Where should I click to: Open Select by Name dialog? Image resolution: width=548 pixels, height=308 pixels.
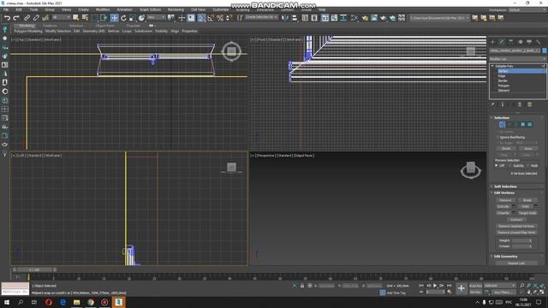pos(85,17)
